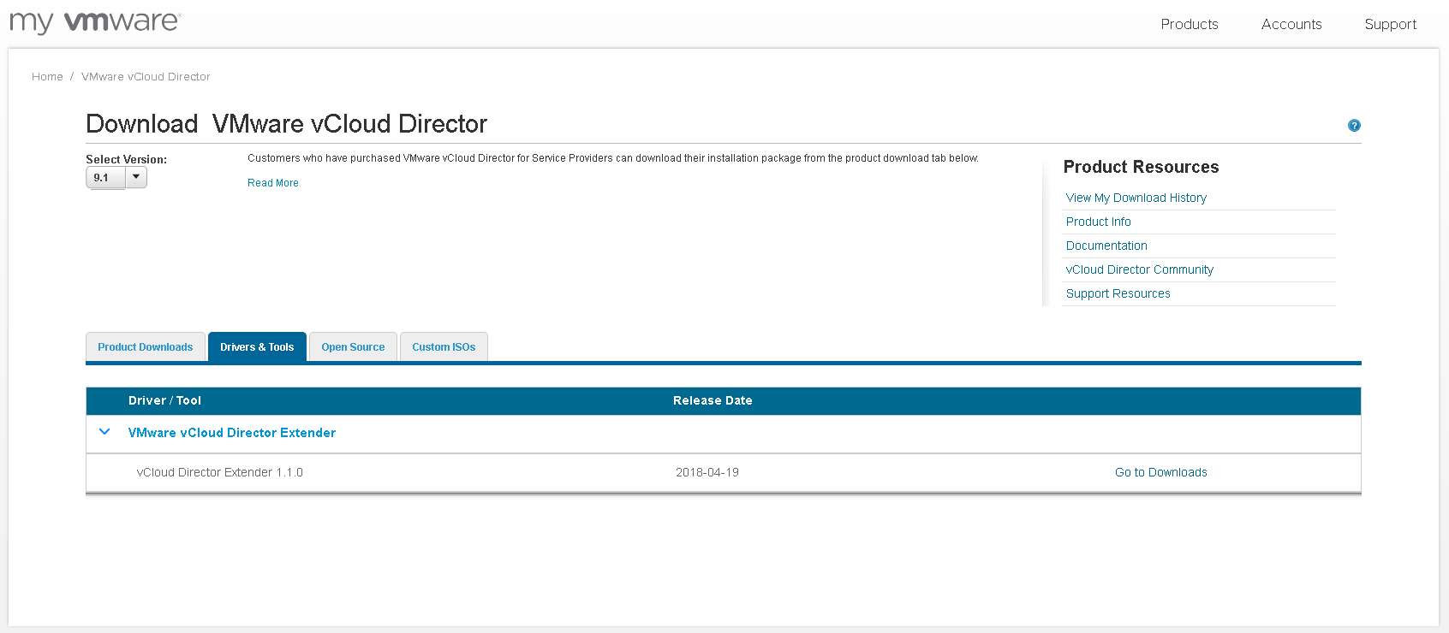Click the Read More link
Screen dimensions: 1449x633
273,183
